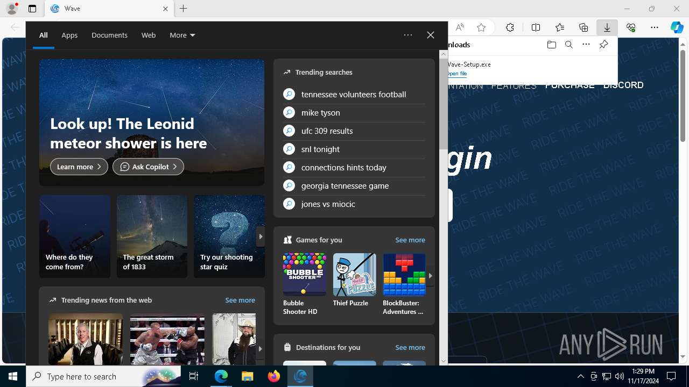Pin the Downloads panel

[603, 45]
